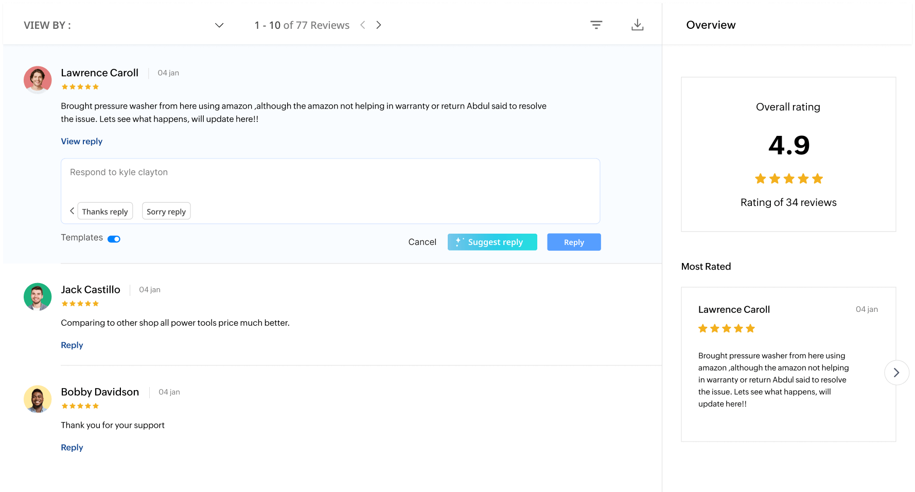The width and height of the screenshot is (915, 492).
Task: Download reviews using the download icon
Action: pos(637,25)
